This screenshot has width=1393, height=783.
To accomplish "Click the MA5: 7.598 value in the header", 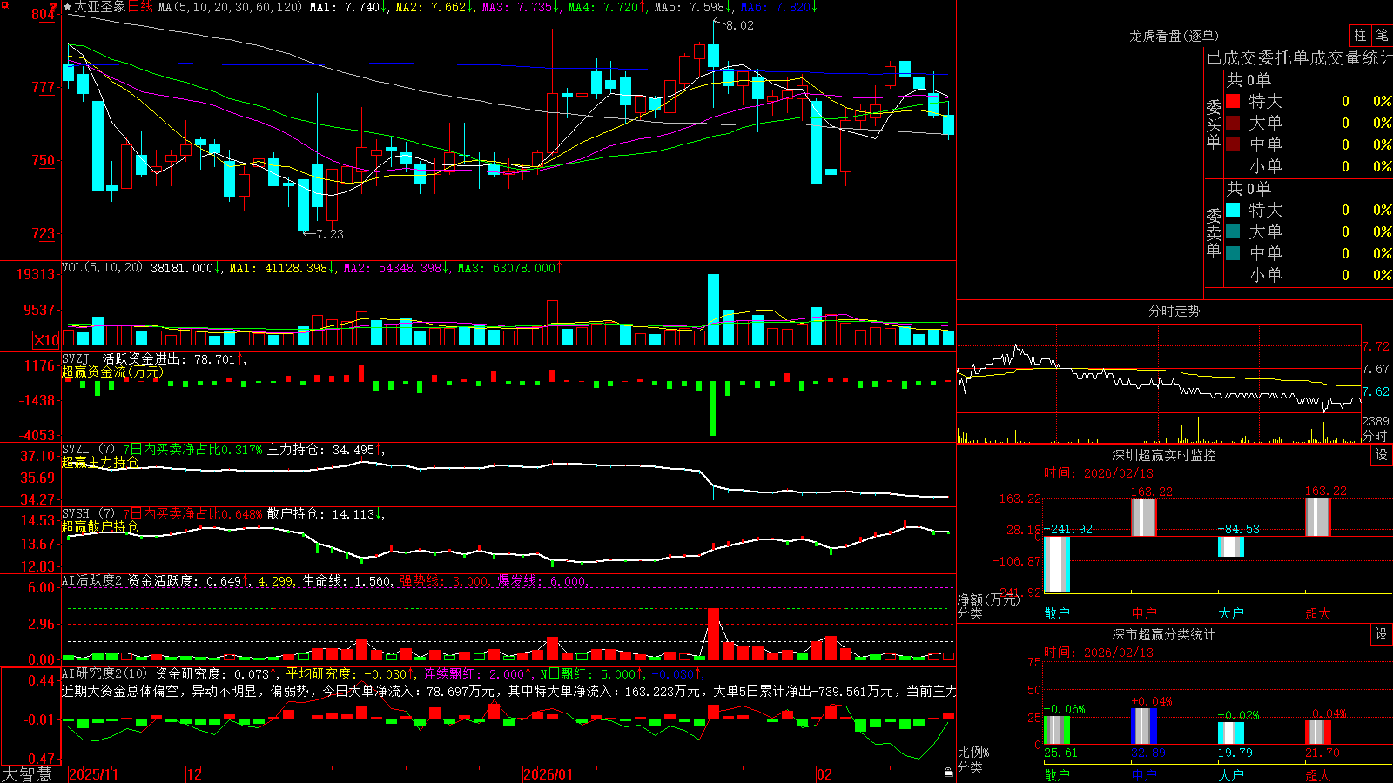I will pyautogui.click(x=693, y=7).
